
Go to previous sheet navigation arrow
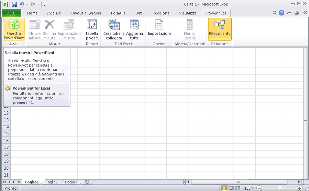coord(9,182)
